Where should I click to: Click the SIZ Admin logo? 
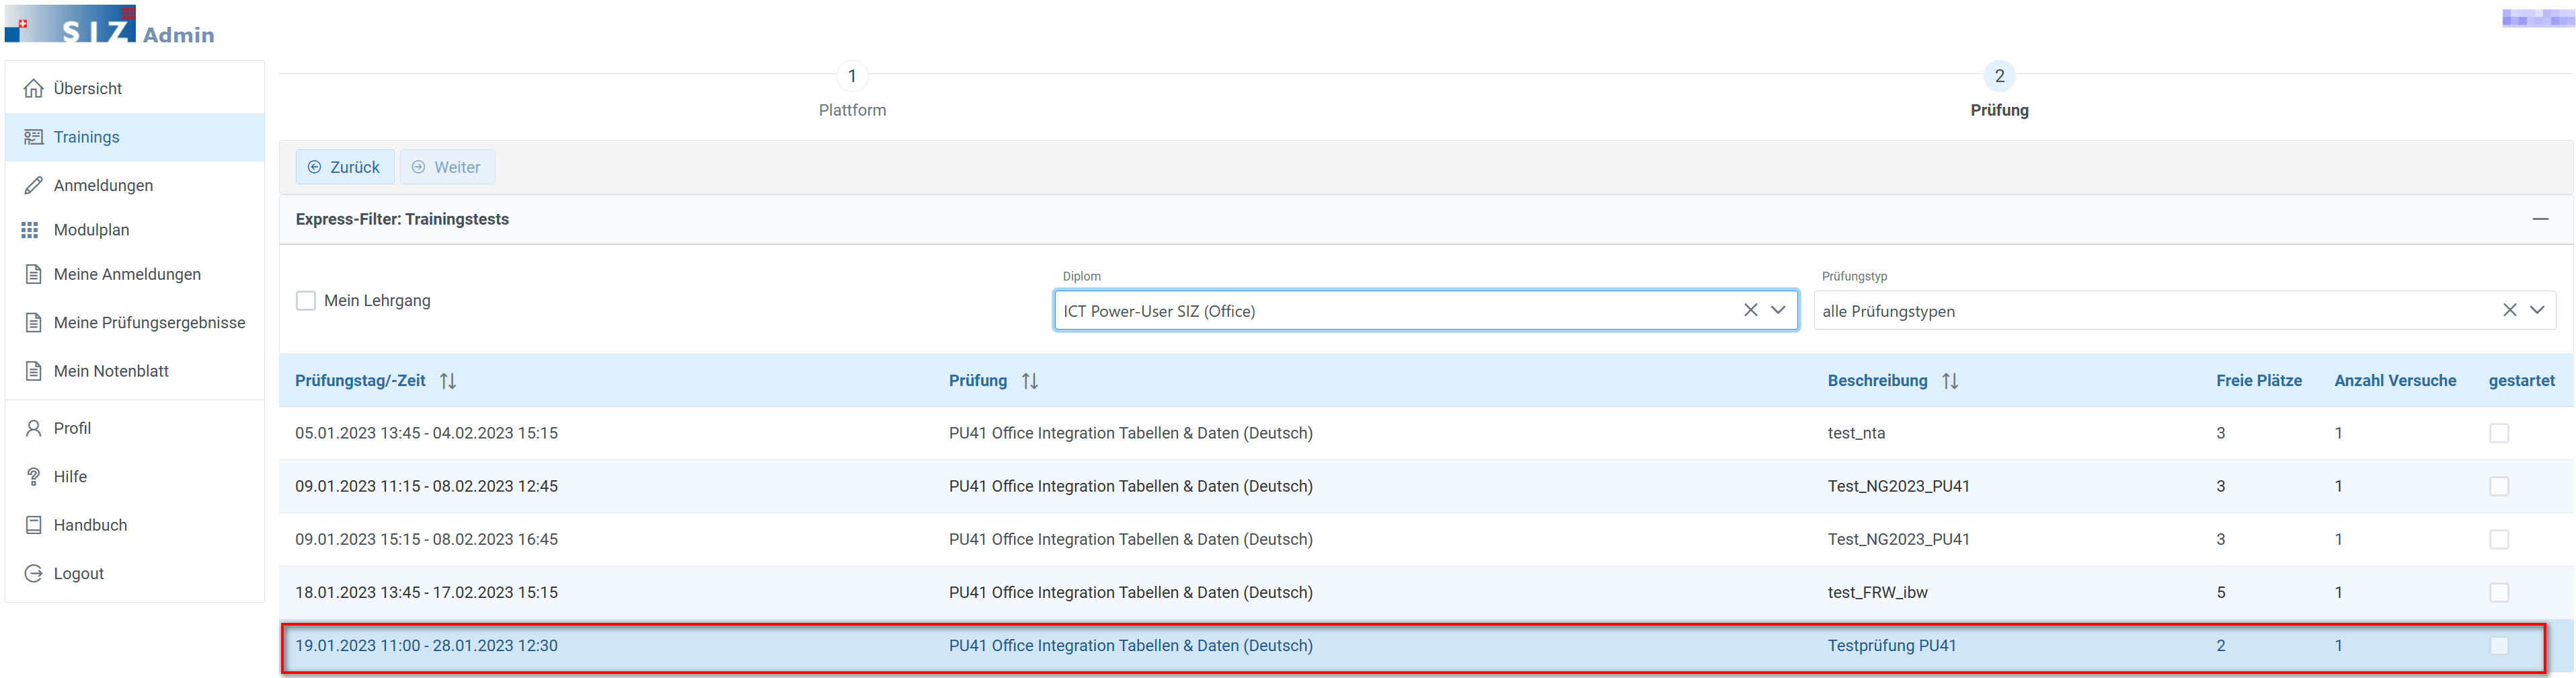pos(110,25)
